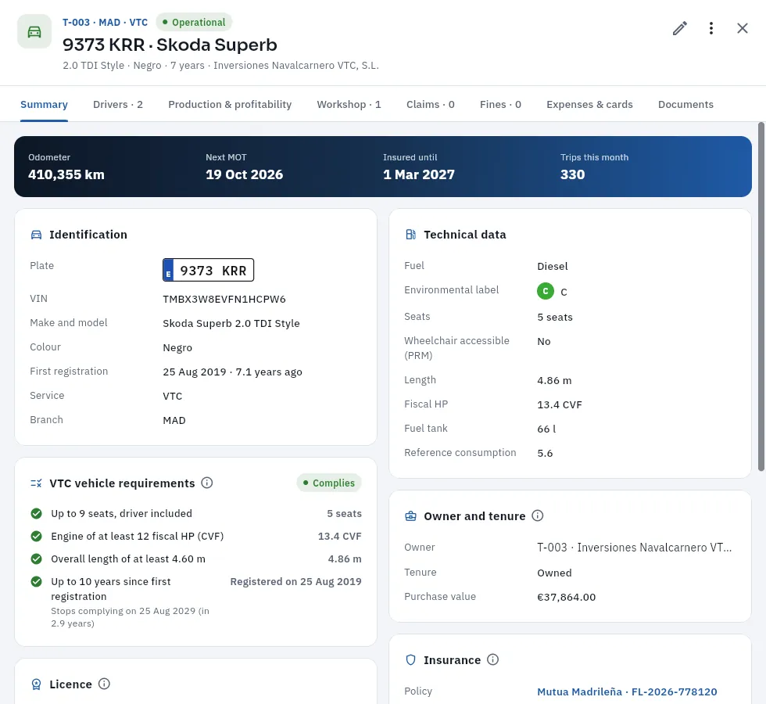Click the Next MOT date 19 Oct 2026
This screenshot has height=704, width=766.
pos(244,174)
